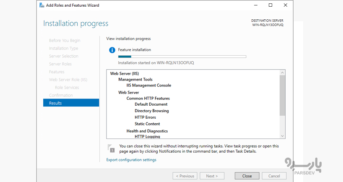Viewport: 343px width, 182px height.
Task: Select the Features step in sidebar
Action: tap(57, 72)
